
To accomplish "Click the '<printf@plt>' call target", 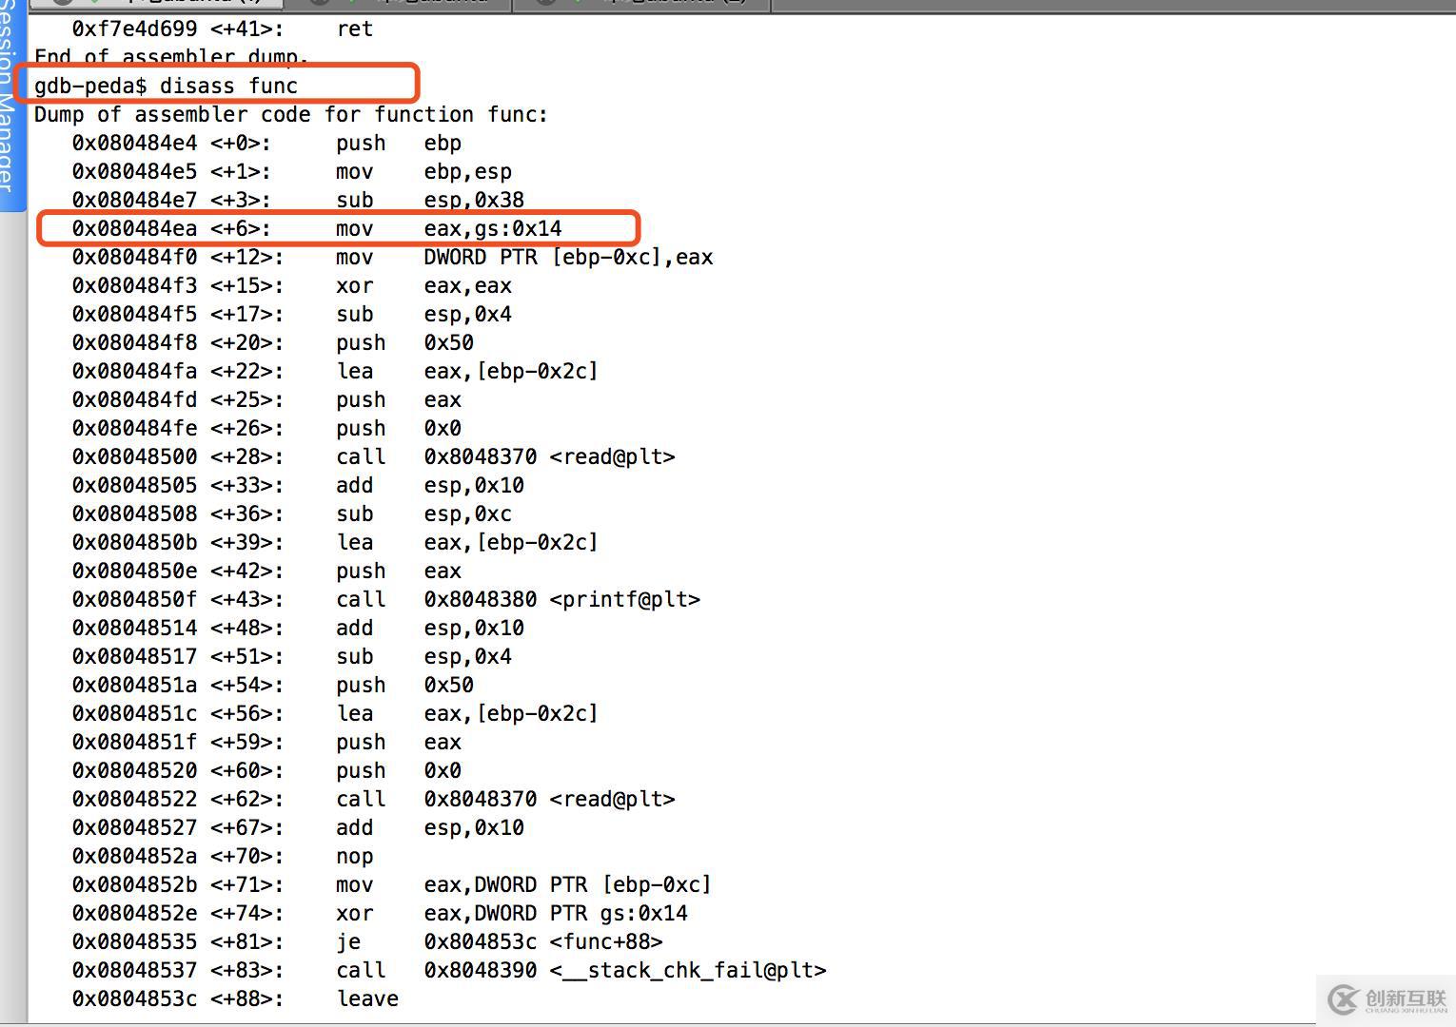I will pyautogui.click(x=625, y=599).
